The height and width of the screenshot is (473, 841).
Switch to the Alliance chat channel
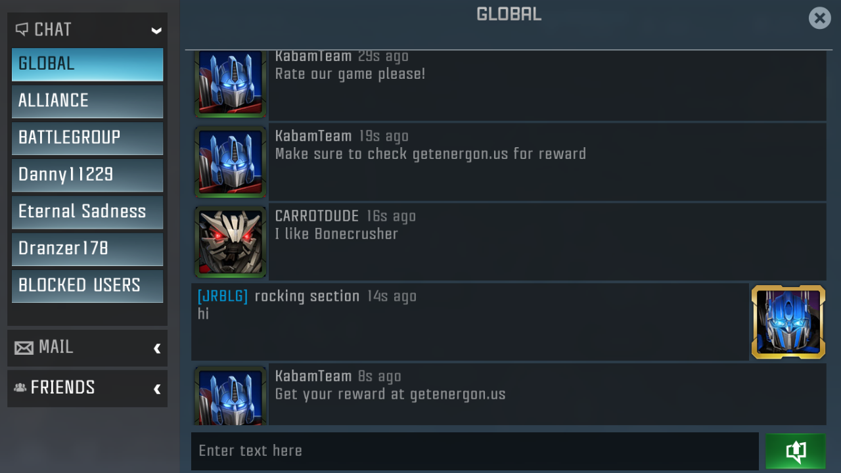pyautogui.click(x=87, y=101)
